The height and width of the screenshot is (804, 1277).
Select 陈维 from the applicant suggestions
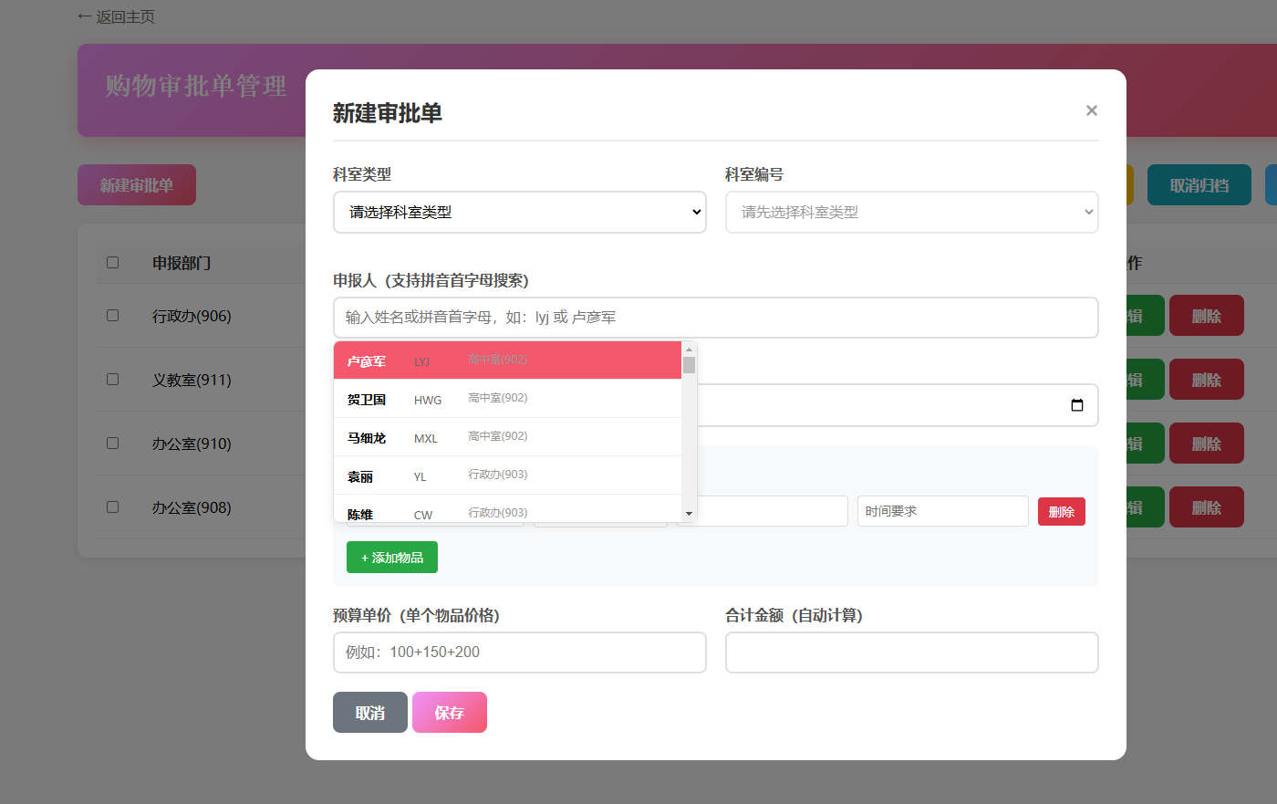coord(508,509)
